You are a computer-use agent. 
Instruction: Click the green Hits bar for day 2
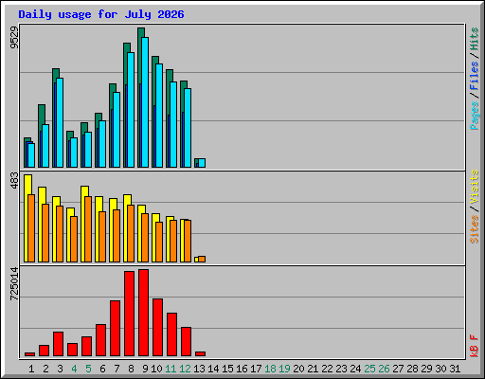pyautogui.click(x=42, y=115)
